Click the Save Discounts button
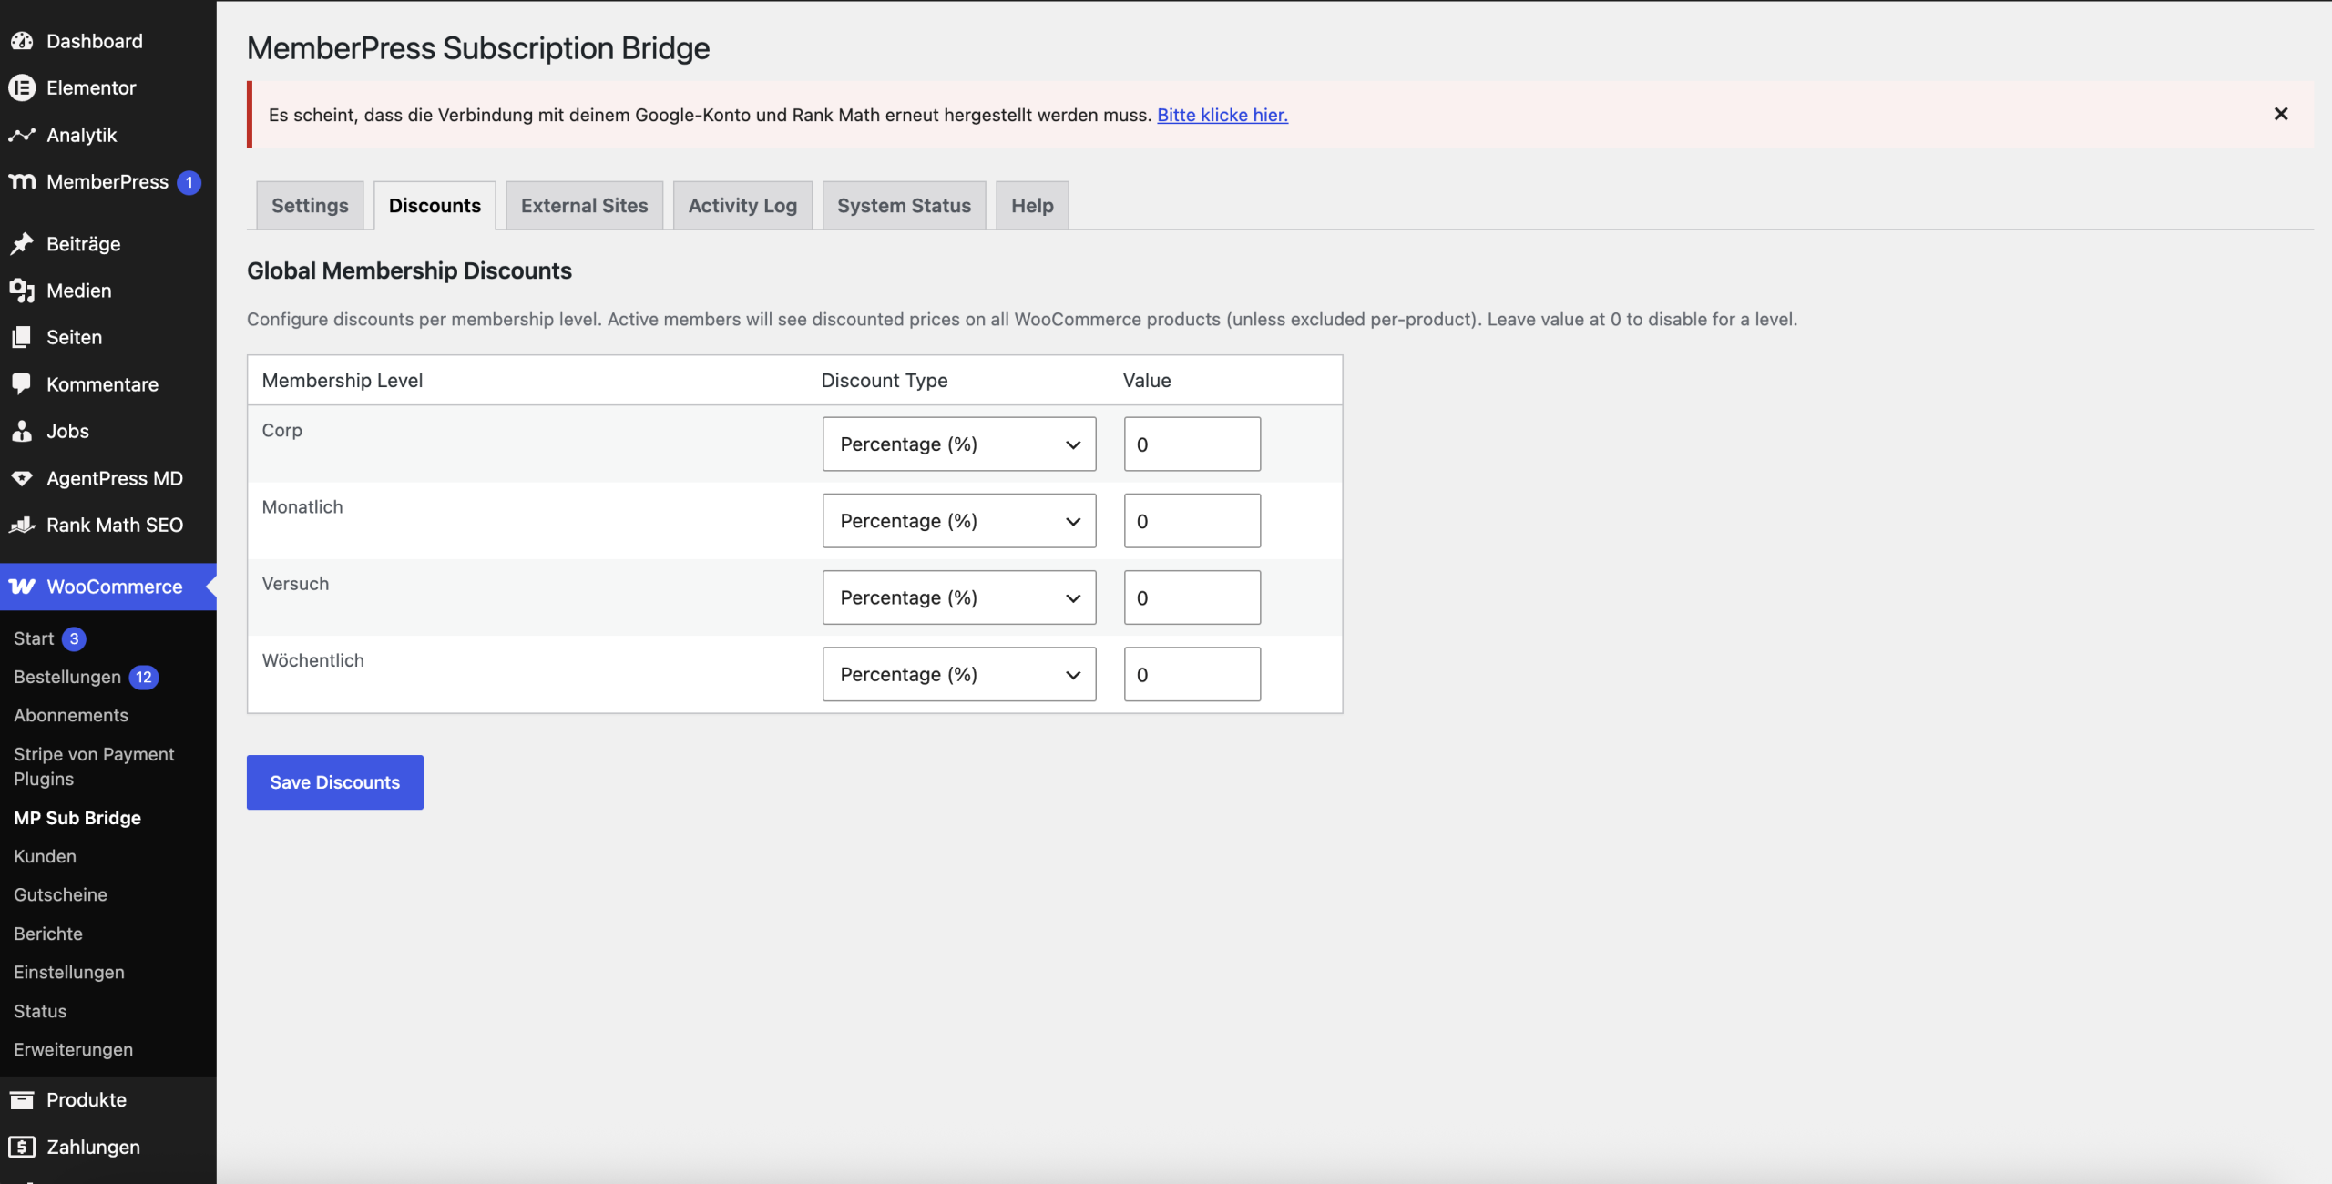The height and width of the screenshot is (1184, 2332). click(334, 781)
